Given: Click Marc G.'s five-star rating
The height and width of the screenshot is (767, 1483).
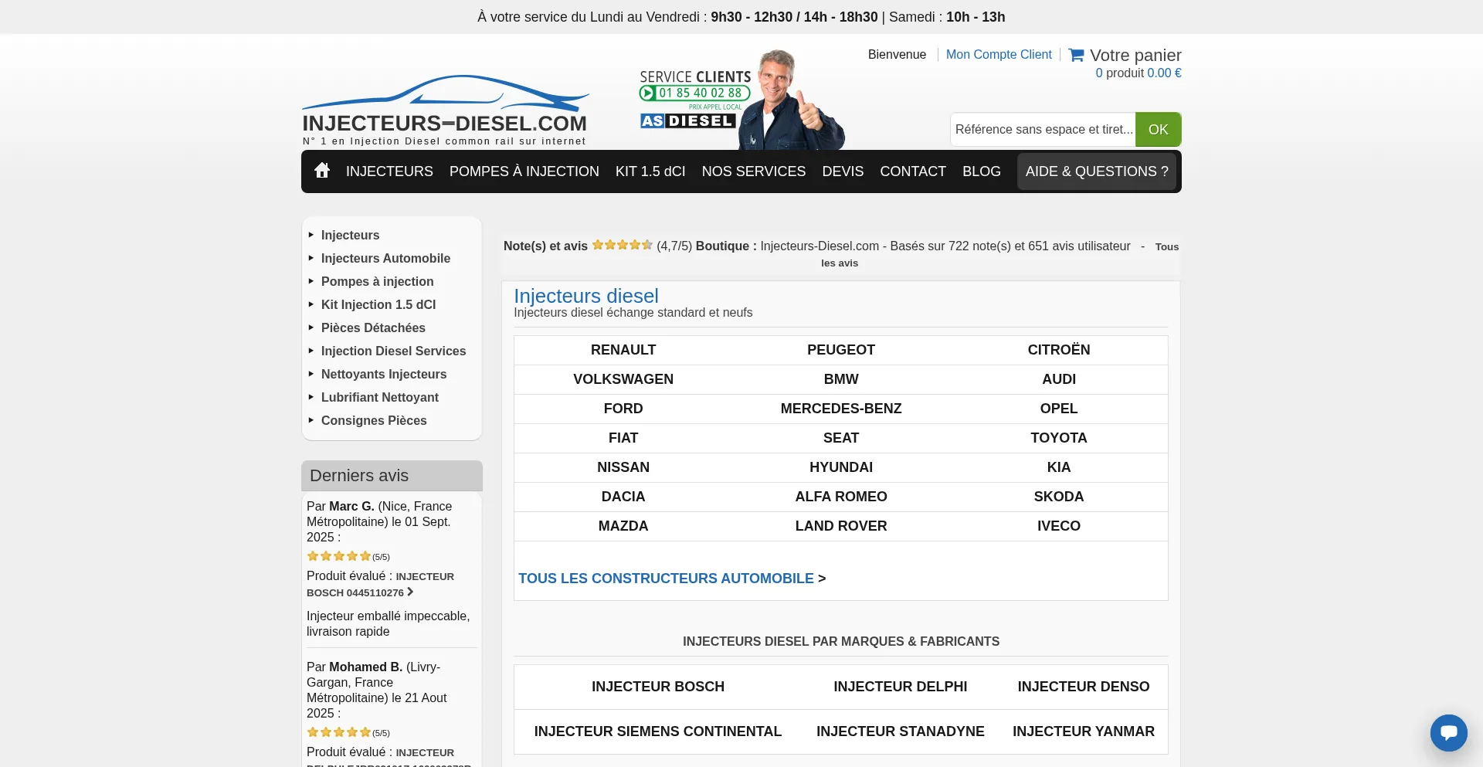Looking at the screenshot, I should coord(339,556).
